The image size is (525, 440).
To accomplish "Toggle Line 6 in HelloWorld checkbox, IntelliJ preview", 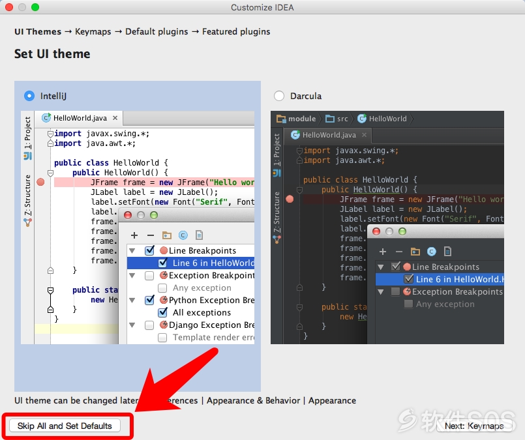I will pyautogui.click(x=163, y=263).
